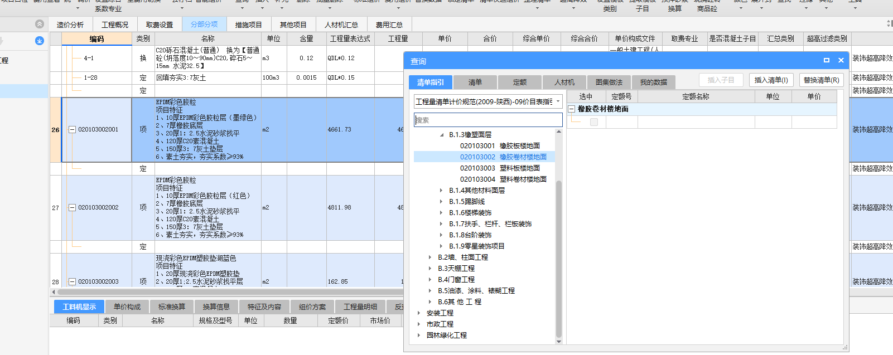Open the 工程量明细 bottom tab
Viewport: 893px width, 355px height.
point(360,307)
